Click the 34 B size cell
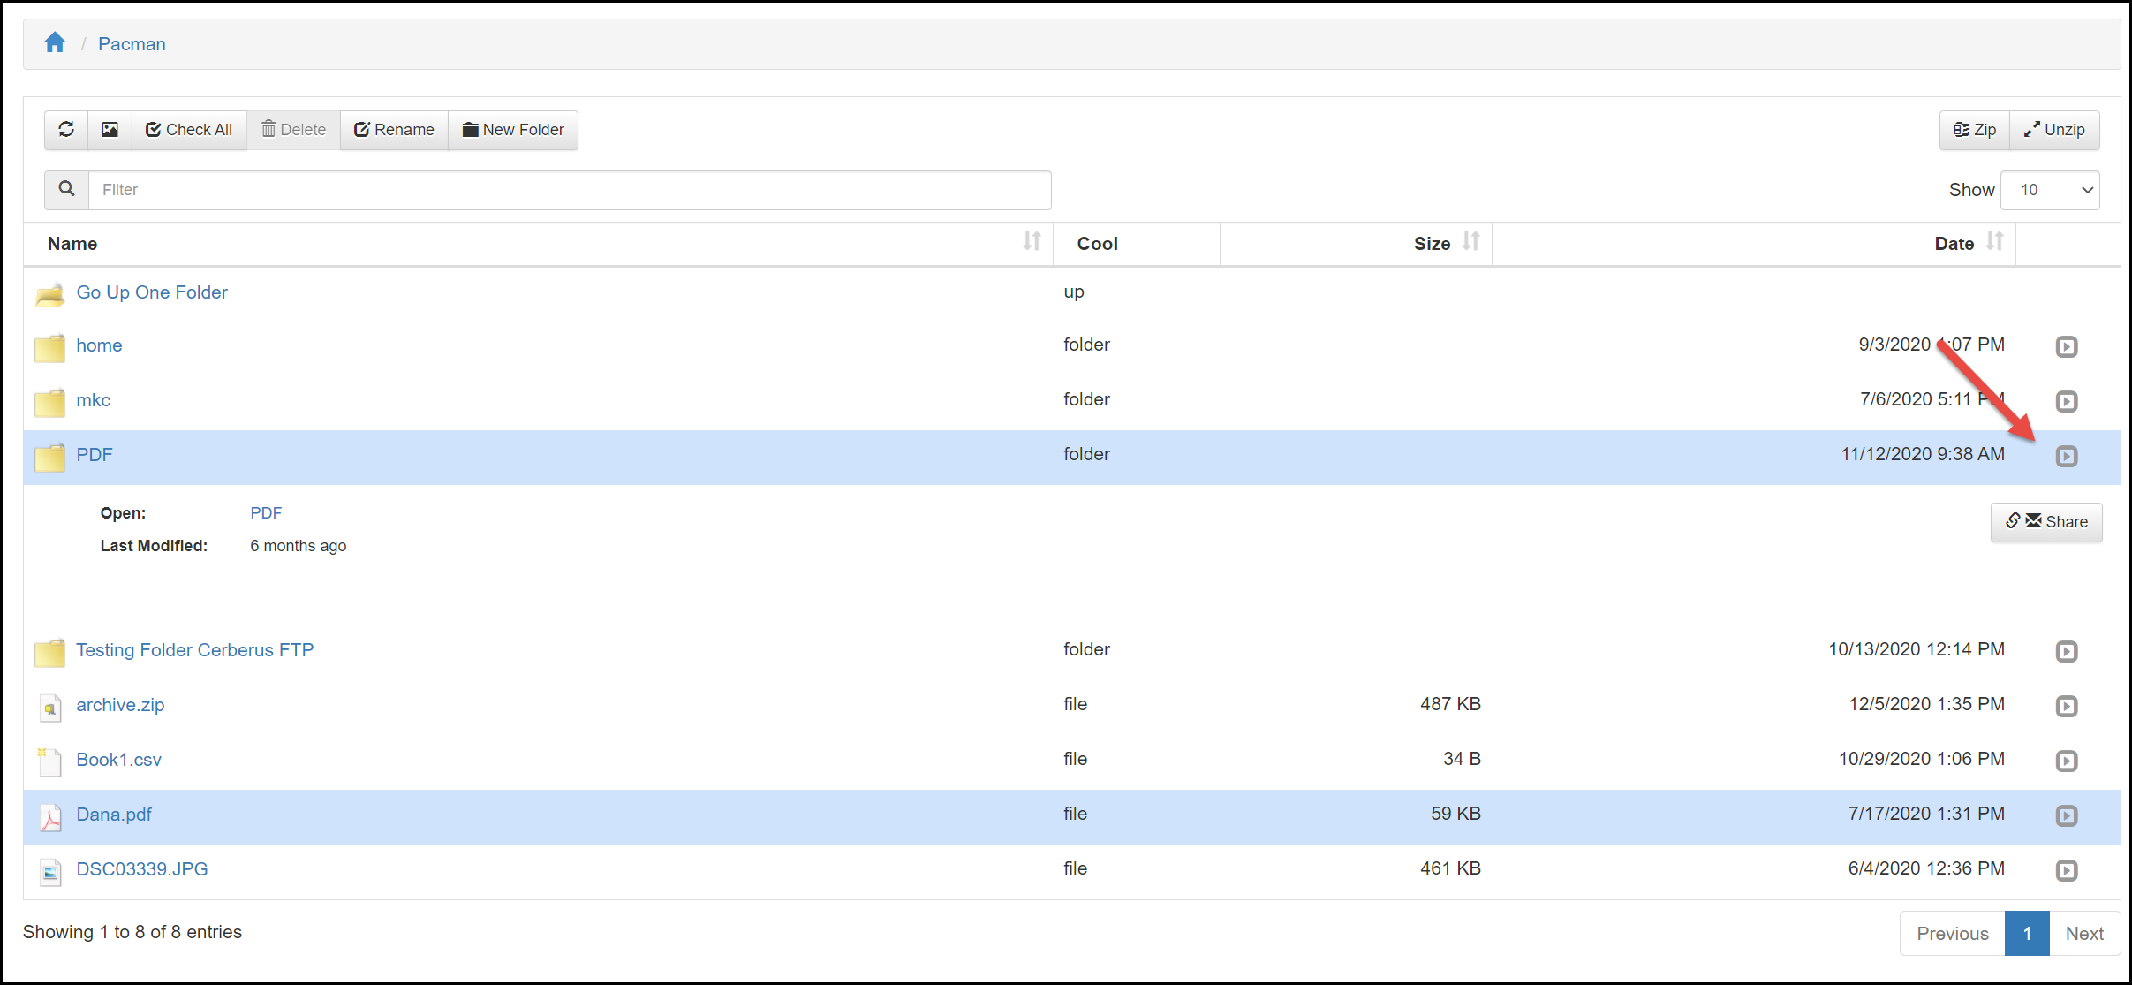 (1462, 759)
